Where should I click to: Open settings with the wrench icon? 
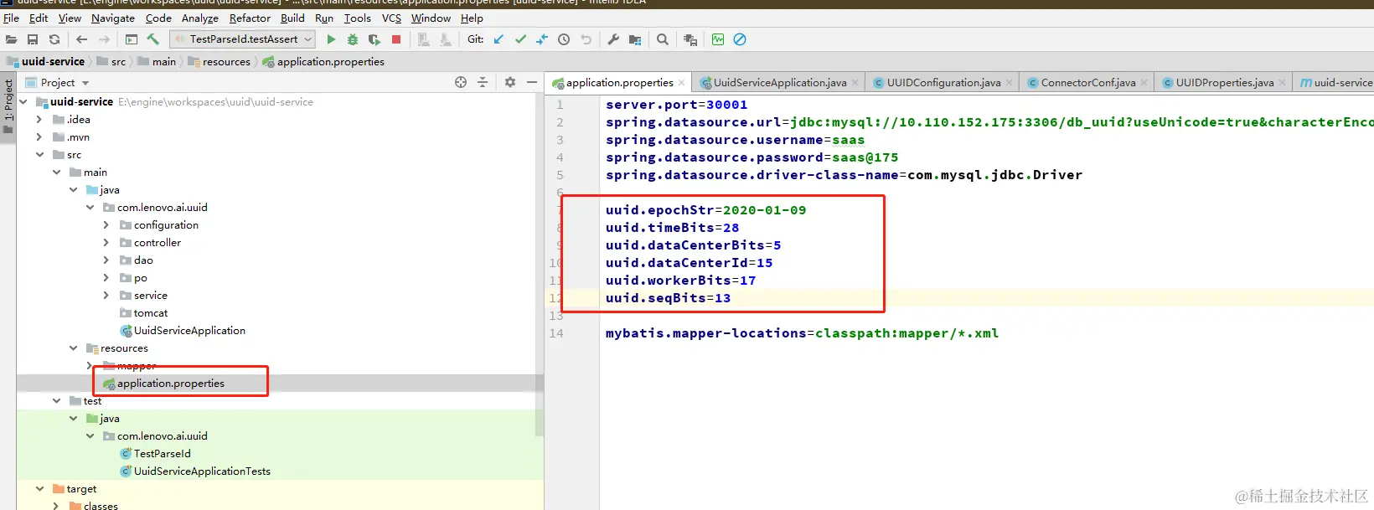613,39
